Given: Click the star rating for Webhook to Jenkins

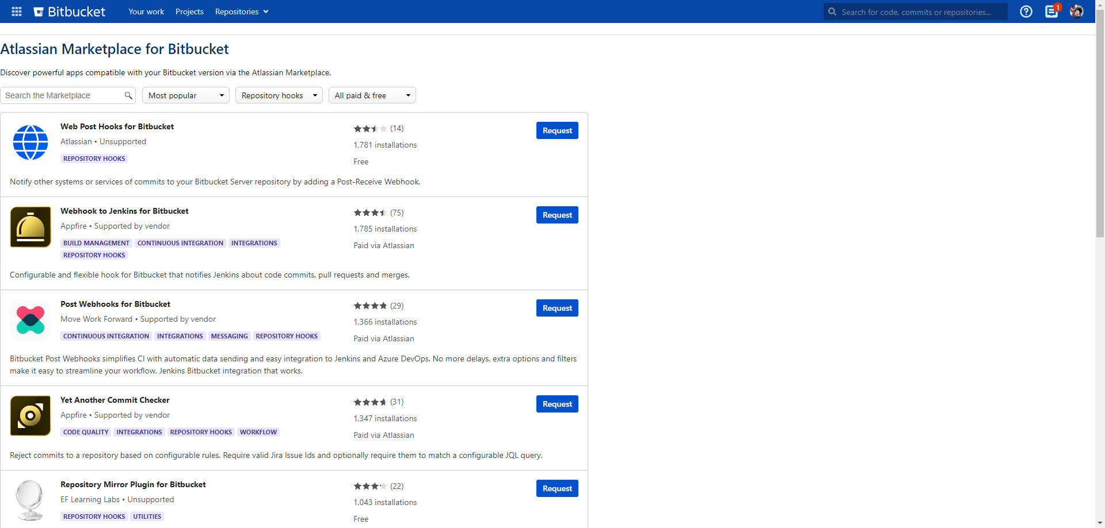Looking at the screenshot, I should coord(370,213).
